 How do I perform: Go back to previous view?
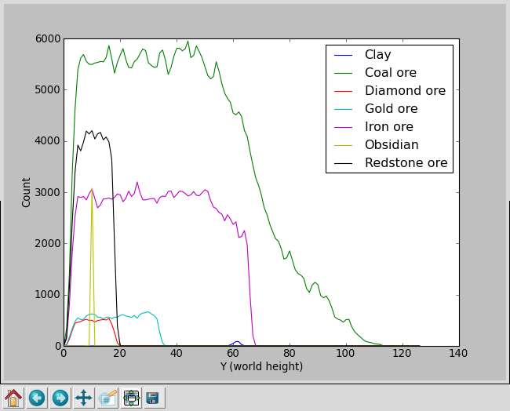pyautogui.click(x=37, y=398)
